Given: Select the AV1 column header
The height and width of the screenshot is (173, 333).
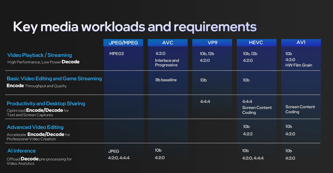Looking at the screenshot, I should (301, 43).
